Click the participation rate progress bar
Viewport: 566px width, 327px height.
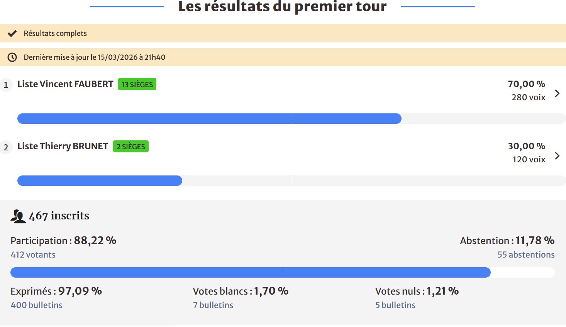coord(250,272)
